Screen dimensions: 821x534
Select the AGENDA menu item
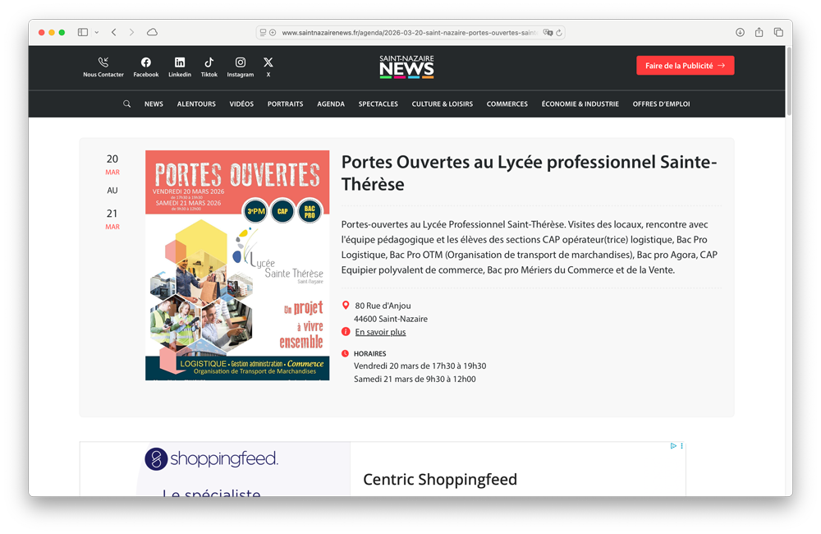(x=331, y=104)
